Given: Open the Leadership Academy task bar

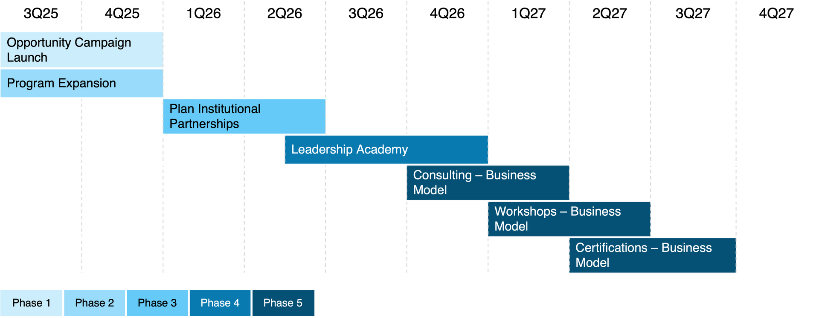Looking at the screenshot, I should tap(386, 150).
